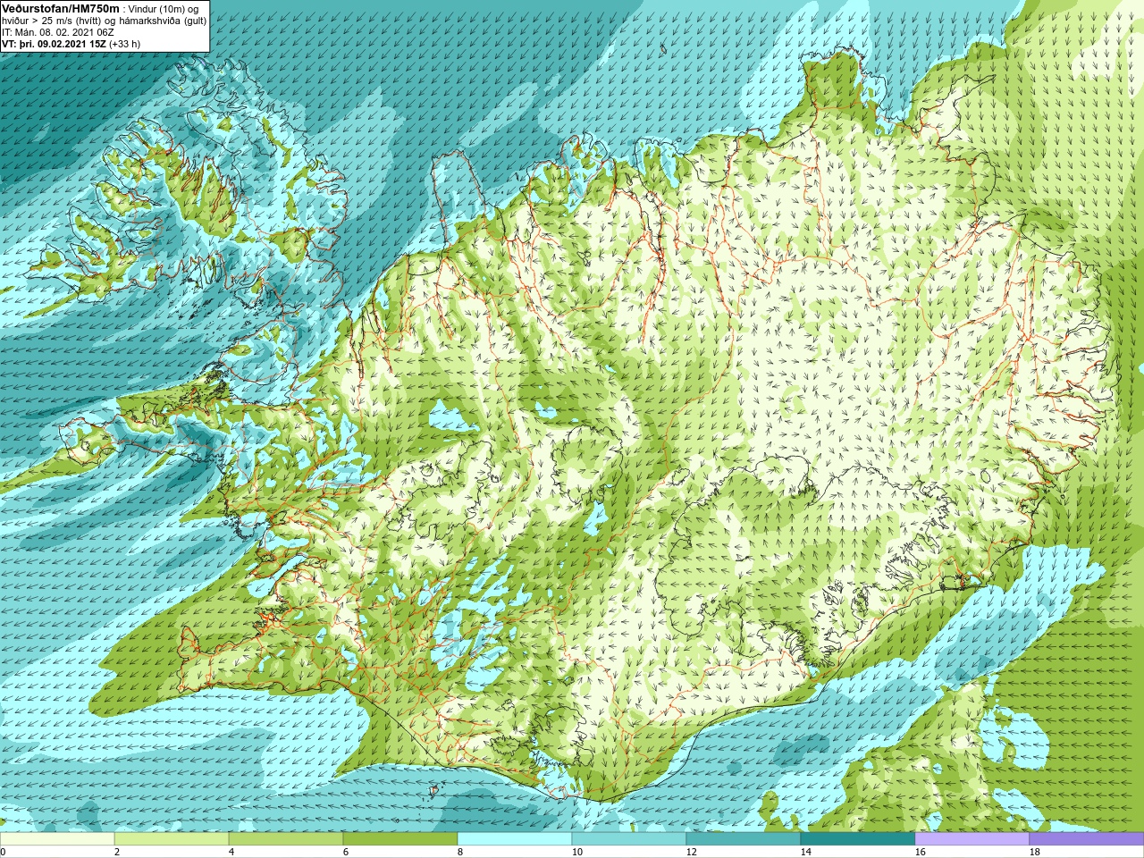Click the bold title 'Veðurstofan/HM750m'
Image resolution: width=1144 pixels, height=858 pixels.
(x=60, y=8)
